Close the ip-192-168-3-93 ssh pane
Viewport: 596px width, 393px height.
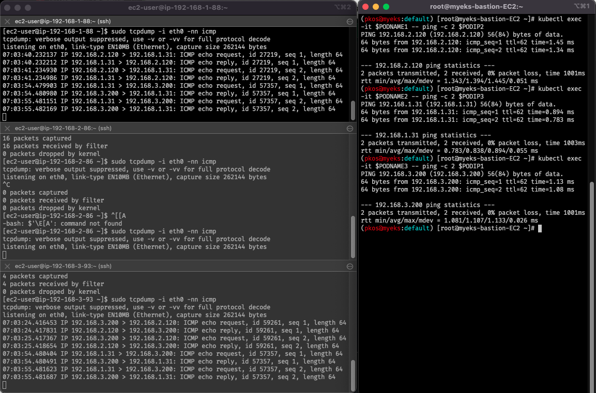(7, 266)
